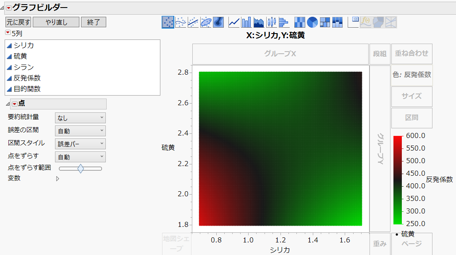Open the 点 section red triangle menu
Image resolution: width=456 pixels, height=255 pixels.
[x=15, y=104]
